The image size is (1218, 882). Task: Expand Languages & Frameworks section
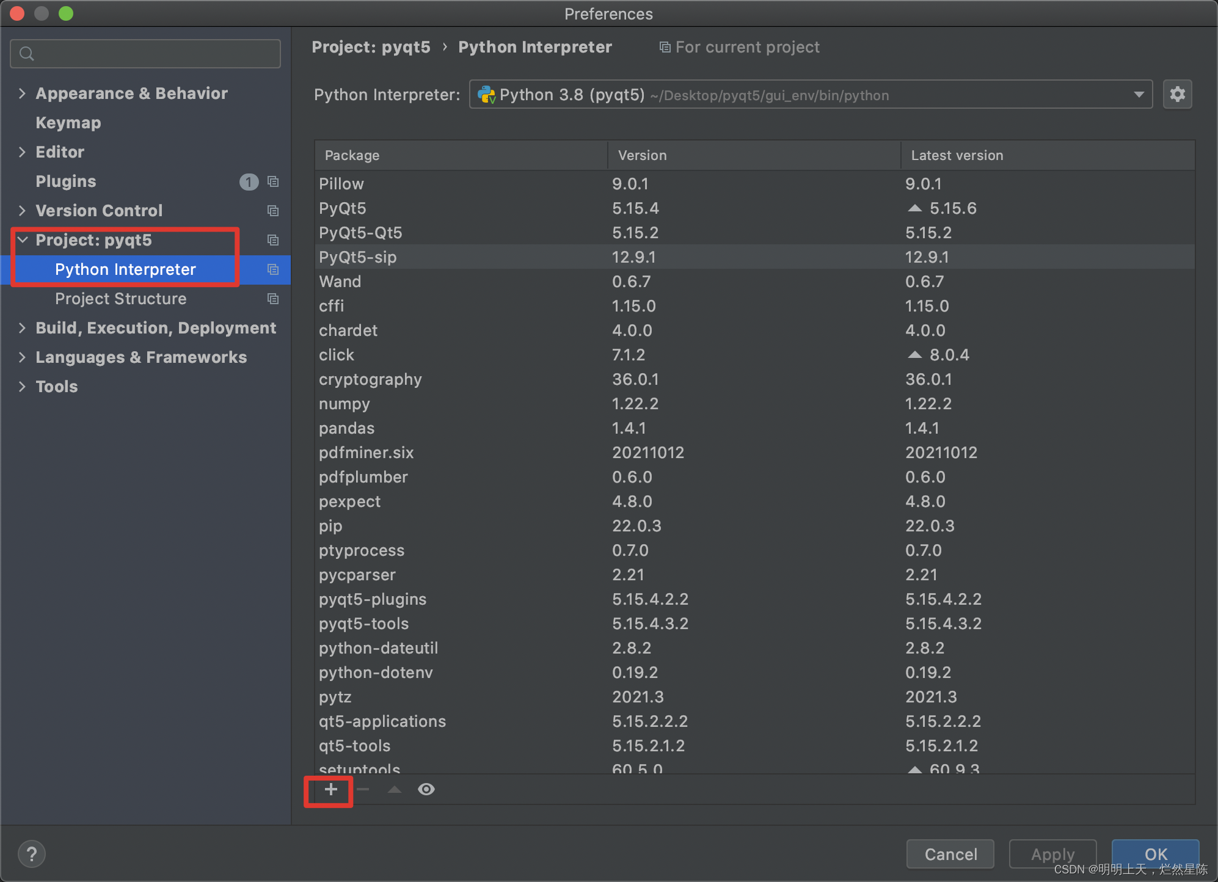click(22, 357)
